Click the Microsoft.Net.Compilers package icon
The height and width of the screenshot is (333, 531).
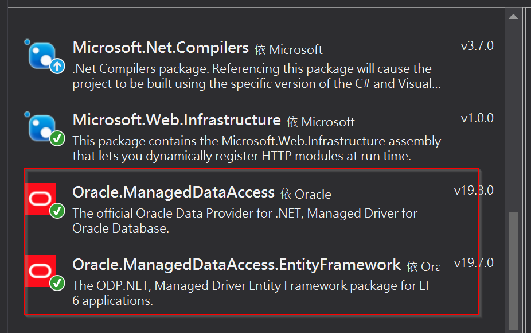click(42, 56)
